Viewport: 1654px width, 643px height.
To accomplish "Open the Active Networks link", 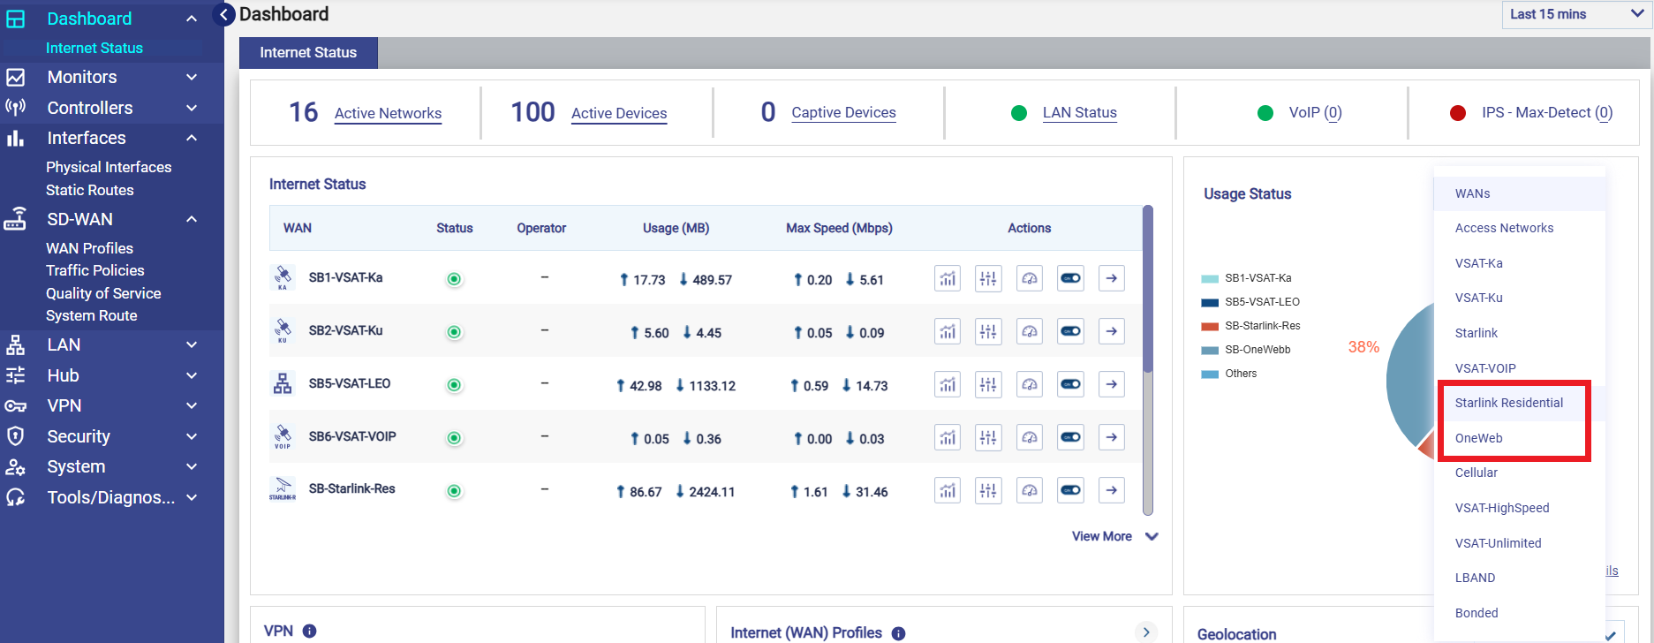I will click(x=388, y=113).
